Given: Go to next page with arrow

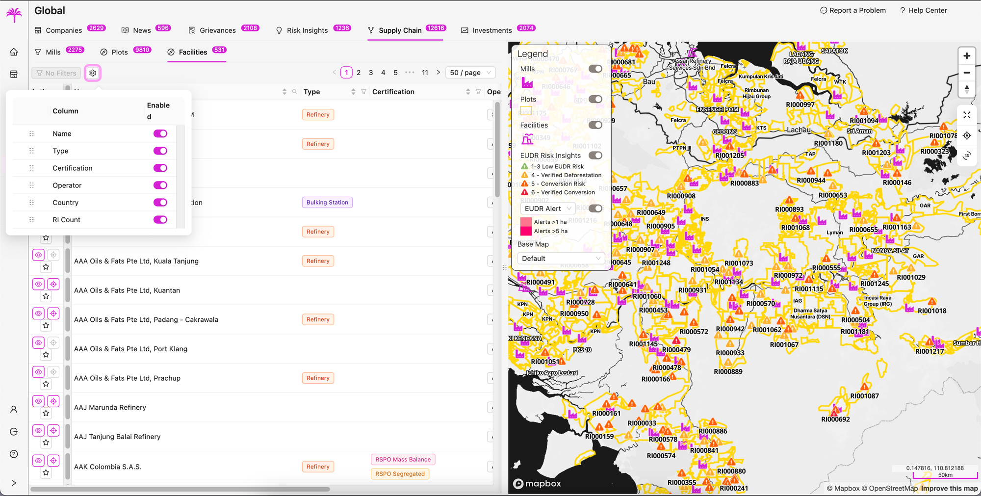Looking at the screenshot, I should pos(438,73).
